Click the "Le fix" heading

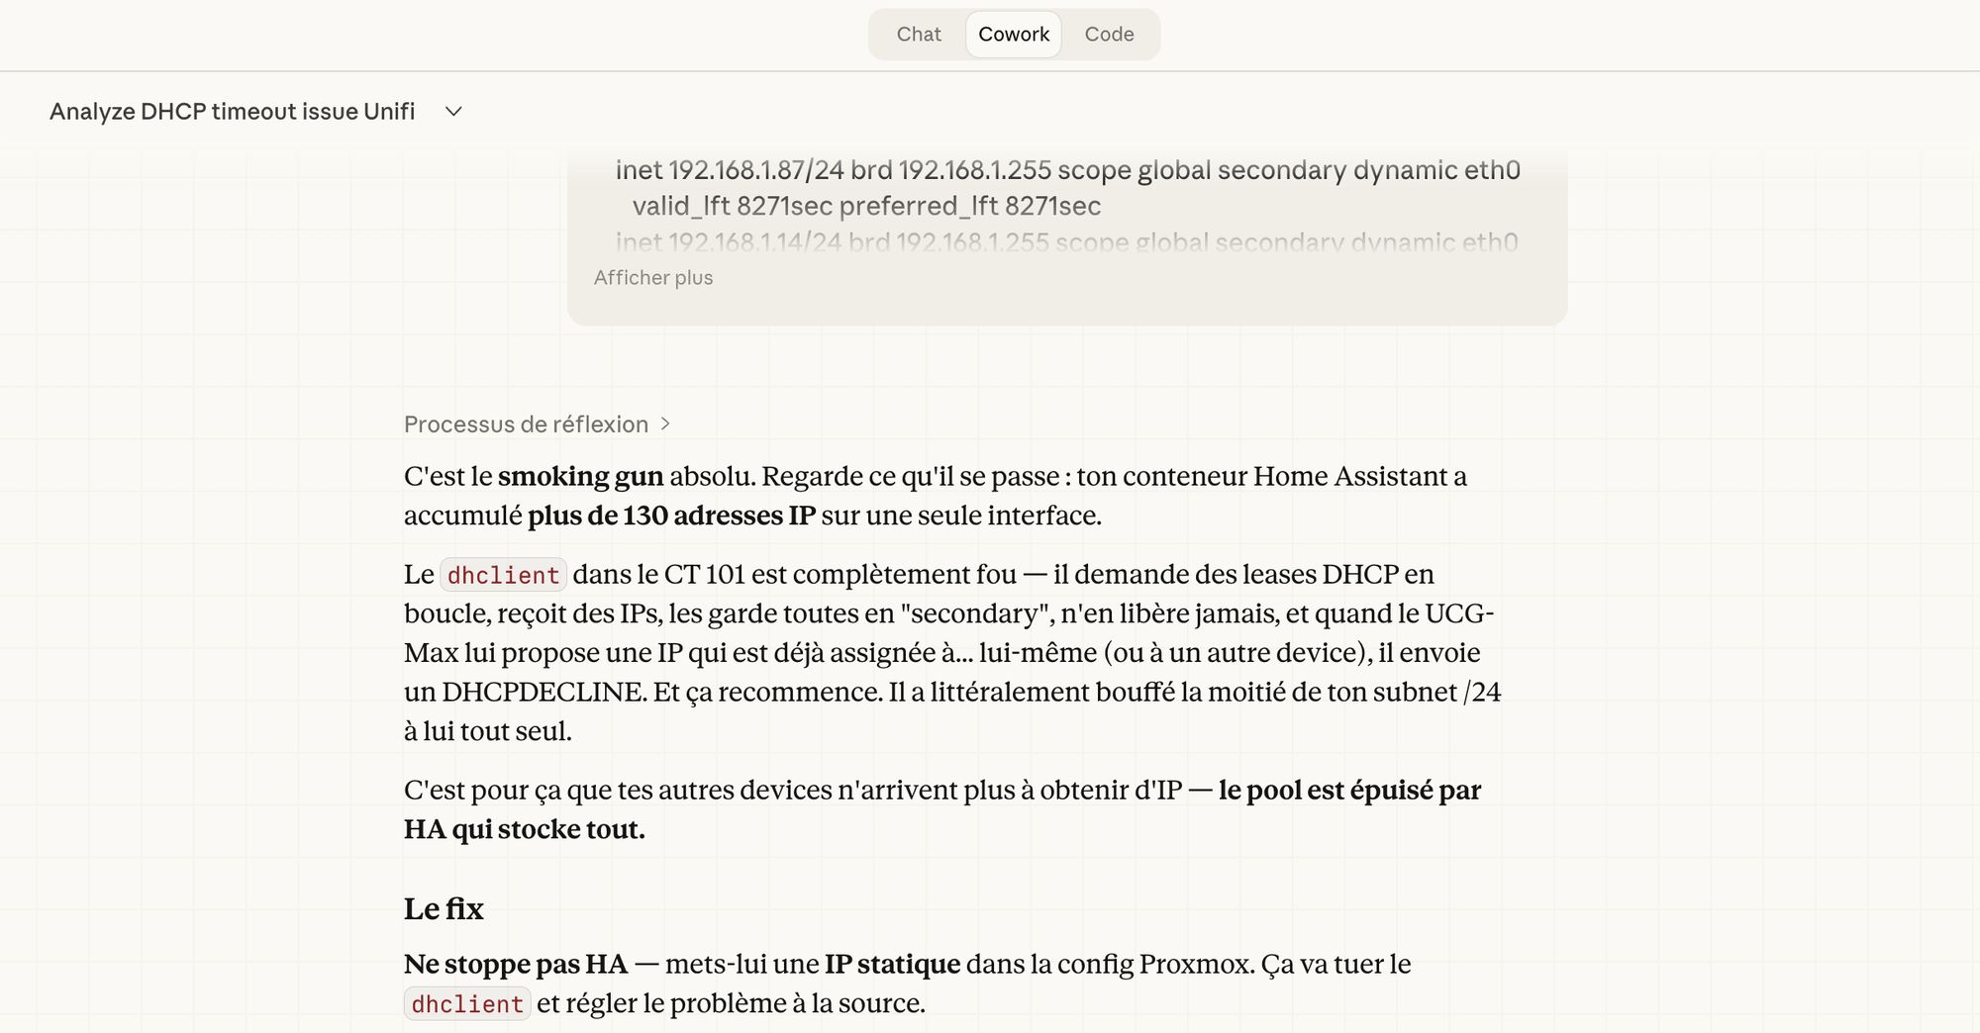tap(444, 908)
